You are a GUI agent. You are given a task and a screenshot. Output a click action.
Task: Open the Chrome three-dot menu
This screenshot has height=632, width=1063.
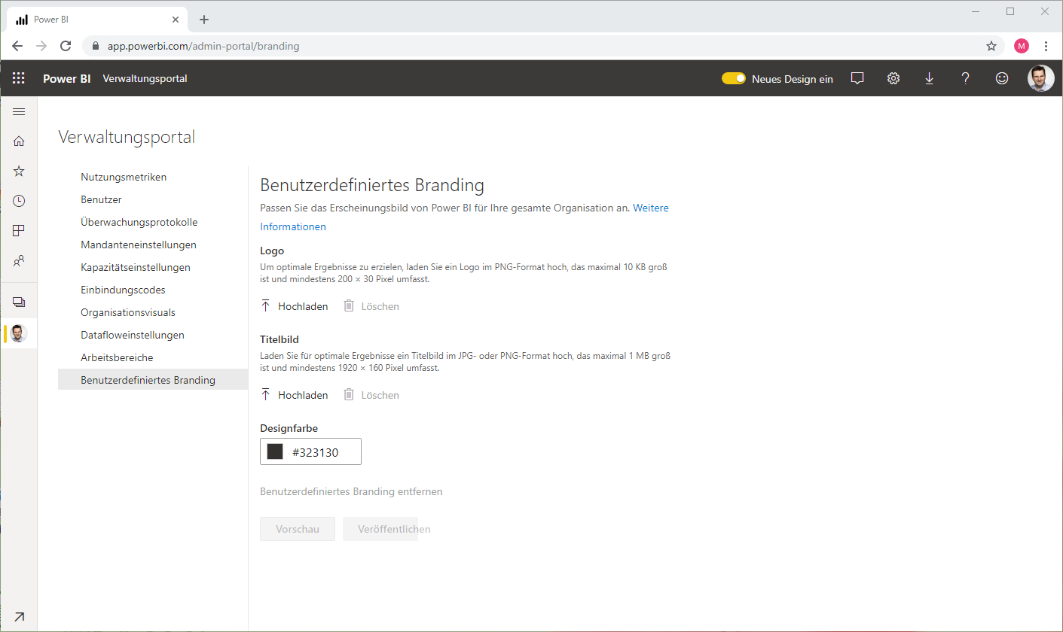click(x=1046, y=46)
